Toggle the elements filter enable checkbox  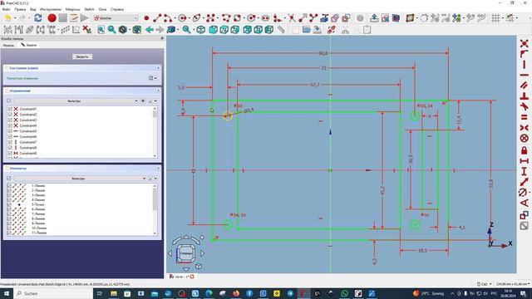click(x=9, y=178)
